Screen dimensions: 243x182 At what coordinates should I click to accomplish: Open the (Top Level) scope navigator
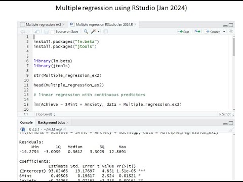pyautogui.click(x=46, y=114)
